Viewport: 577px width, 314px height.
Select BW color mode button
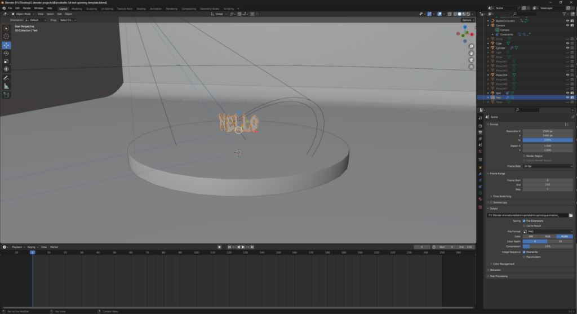point(531,236)
